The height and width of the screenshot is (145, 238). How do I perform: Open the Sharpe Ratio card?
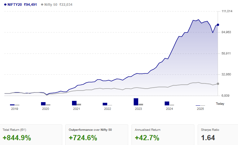pyautogui.click(x=218, y=135)
